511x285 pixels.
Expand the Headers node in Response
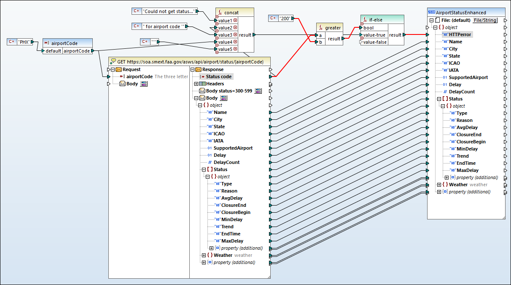click(x=196, y=84)
